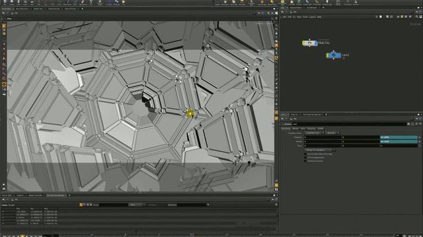Switch to the Material Palette tab

pos(295,7)
